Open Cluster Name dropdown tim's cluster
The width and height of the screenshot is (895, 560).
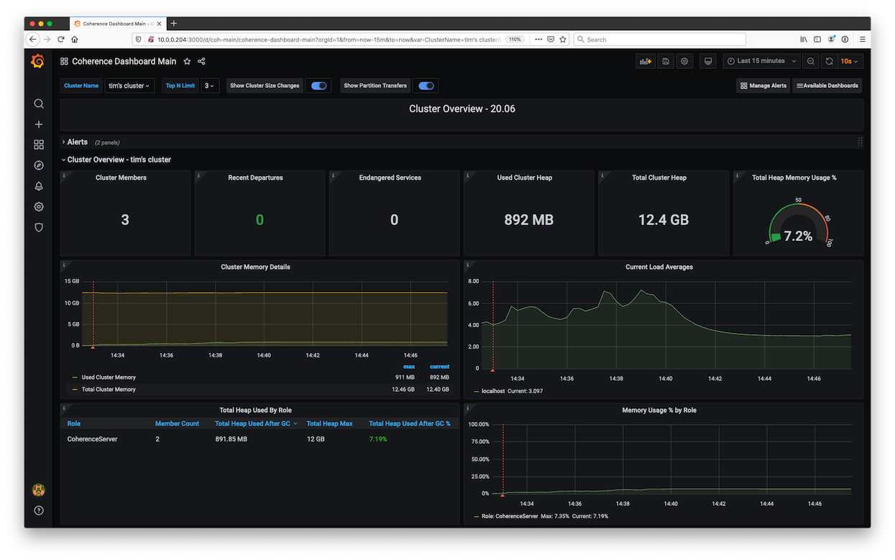[x=129, y=86]
